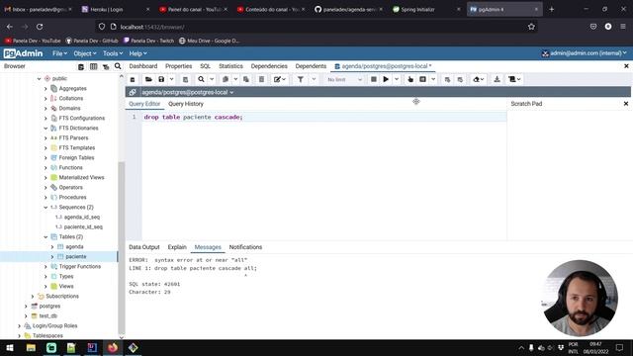Open the Object menu
This screenshot has height=356, width=633.
(x=85, y=53)
